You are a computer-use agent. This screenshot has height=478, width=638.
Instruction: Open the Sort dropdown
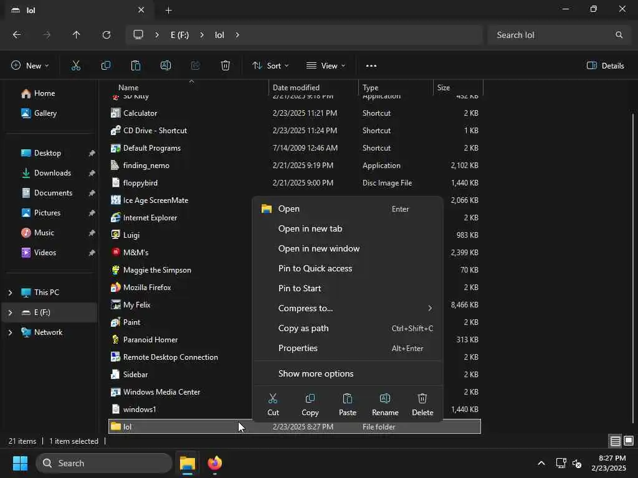pyautogui.click(x=270, y=65)
